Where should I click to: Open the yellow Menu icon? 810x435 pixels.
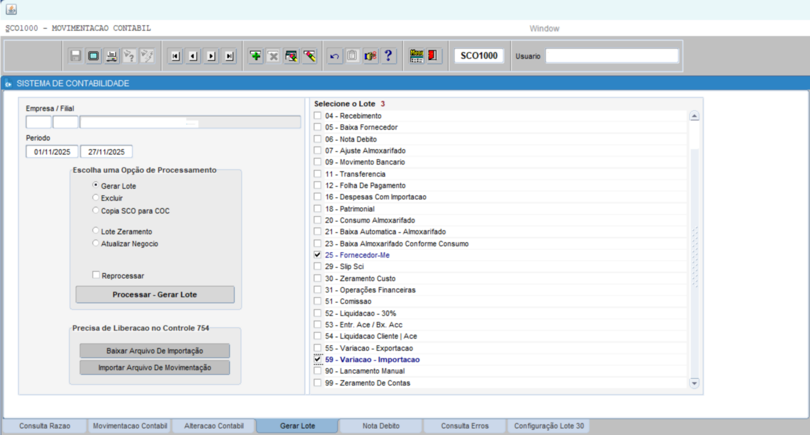coord(416,56)
